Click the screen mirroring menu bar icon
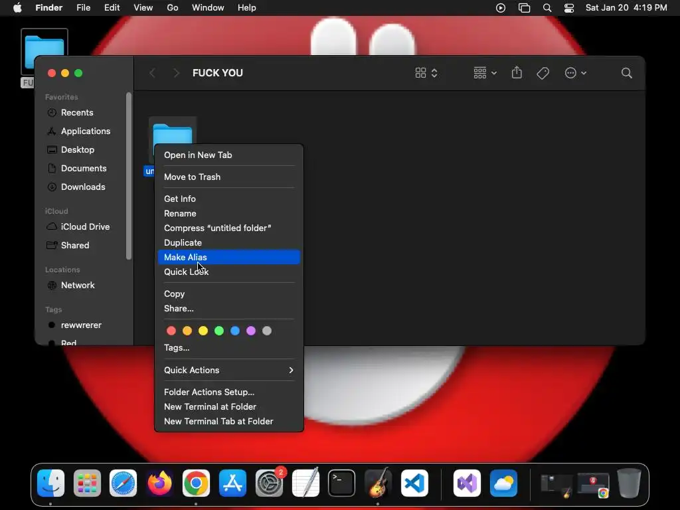680x510 pixels. 525,8
